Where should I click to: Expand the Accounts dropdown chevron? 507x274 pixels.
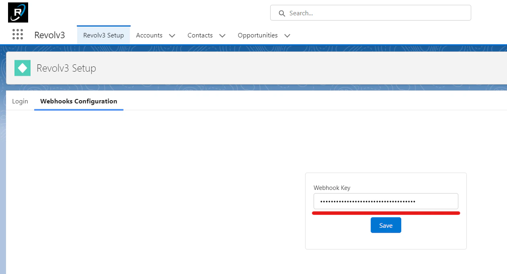[x=172, y=36]
